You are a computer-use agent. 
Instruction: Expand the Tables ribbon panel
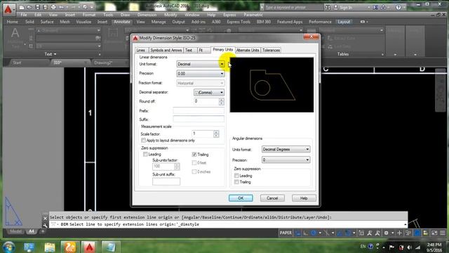point(343,54)
